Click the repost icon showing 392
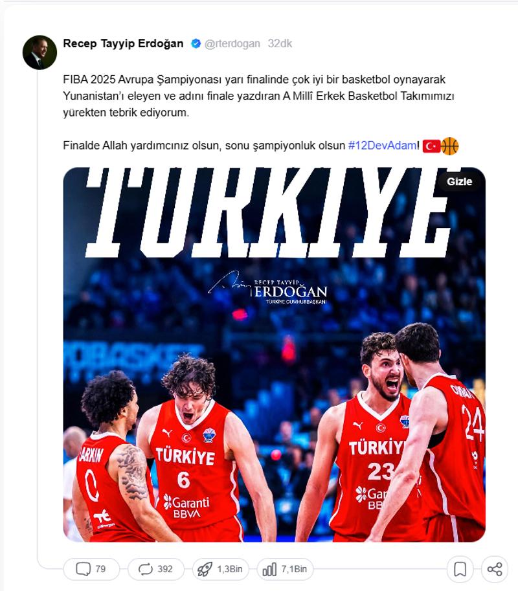The width and height of the screenshot is (518, 591). click(145, 569)
